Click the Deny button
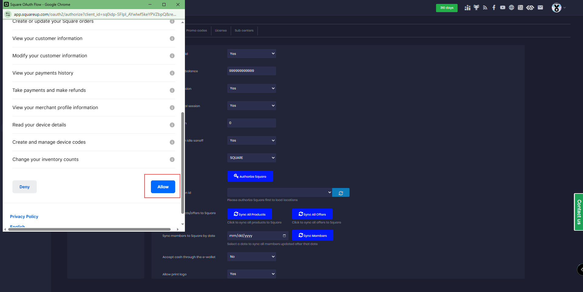The height and width of the screenshot is (292, 583). pyautogui.click(x=25, y=187)
